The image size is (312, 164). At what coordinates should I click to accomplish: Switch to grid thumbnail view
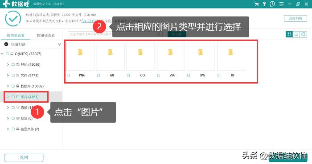click(x=289, y=34)
